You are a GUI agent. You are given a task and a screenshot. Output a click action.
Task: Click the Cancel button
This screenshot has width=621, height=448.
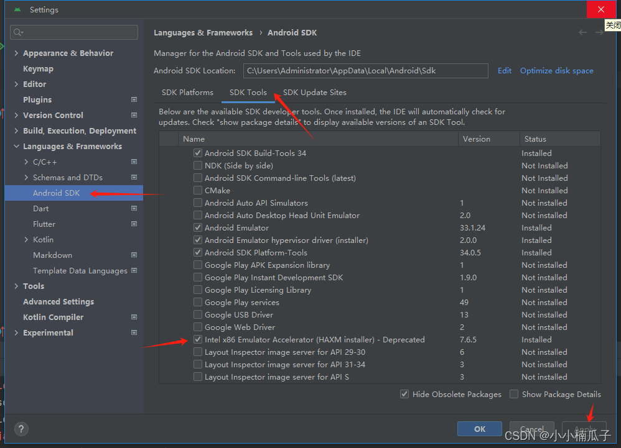(x=531, y=429)
